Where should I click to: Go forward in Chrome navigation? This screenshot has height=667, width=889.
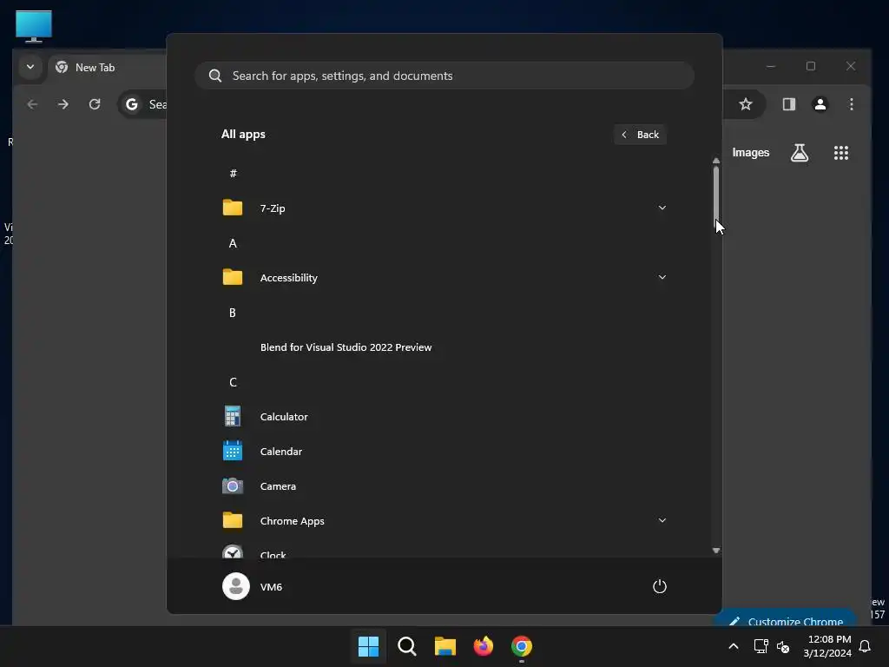click(63, 104)
